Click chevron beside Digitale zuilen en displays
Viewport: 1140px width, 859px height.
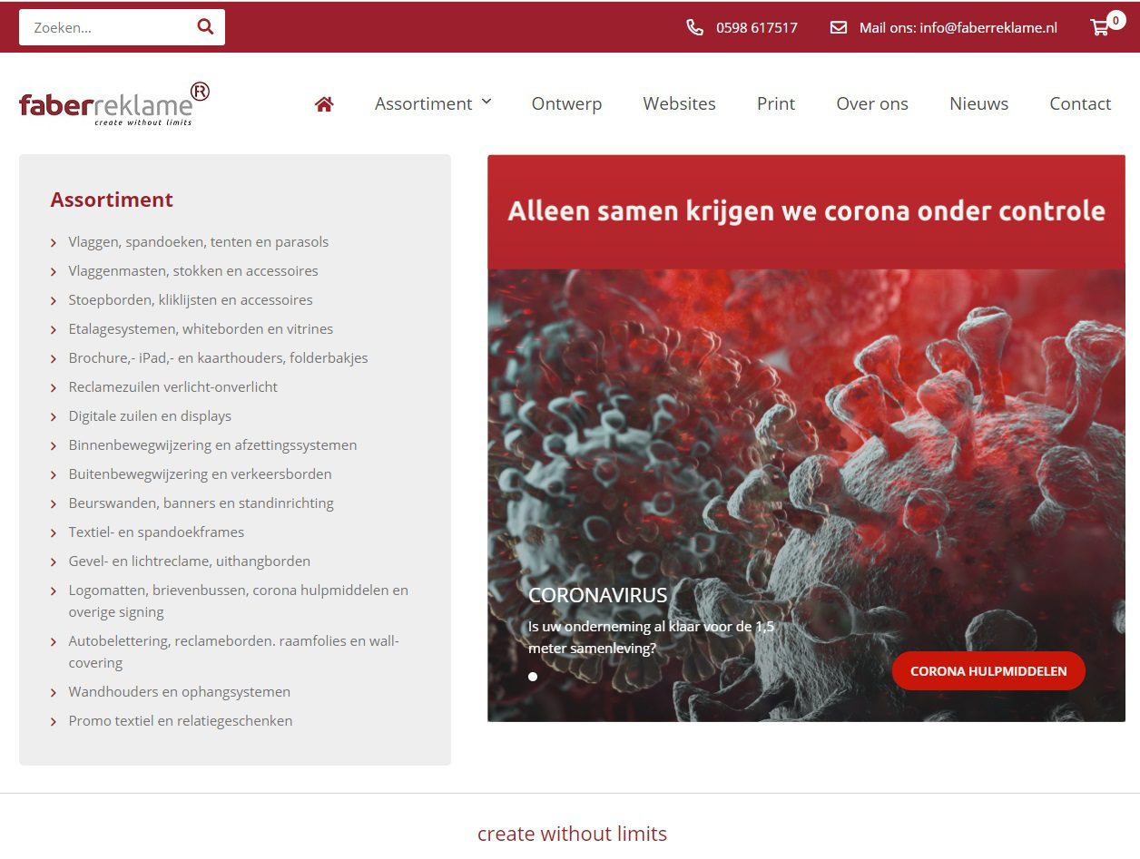[54, 416]
